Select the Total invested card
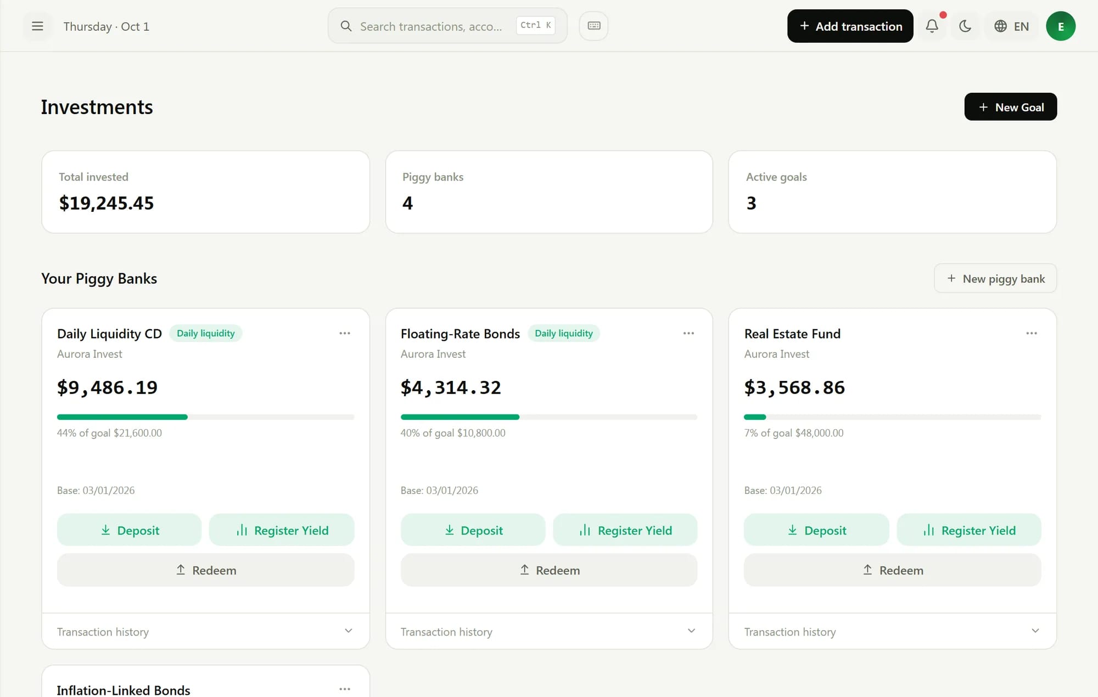Viewport: 1098px width, 697px height. [205, 192]
